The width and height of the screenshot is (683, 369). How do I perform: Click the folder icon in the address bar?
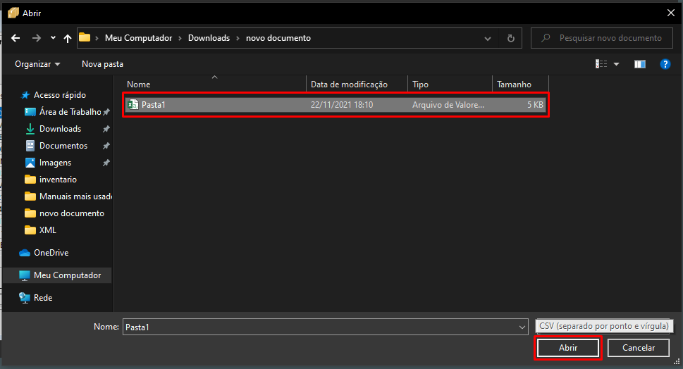pyautogui.click(x=85, y=37)
